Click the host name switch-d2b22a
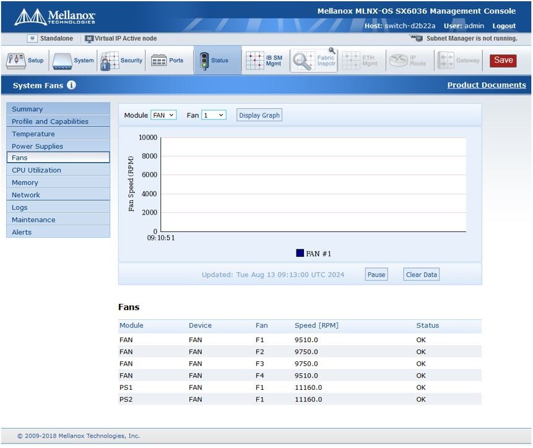Viewport: 533px width, 448px height. click(410, 26)
